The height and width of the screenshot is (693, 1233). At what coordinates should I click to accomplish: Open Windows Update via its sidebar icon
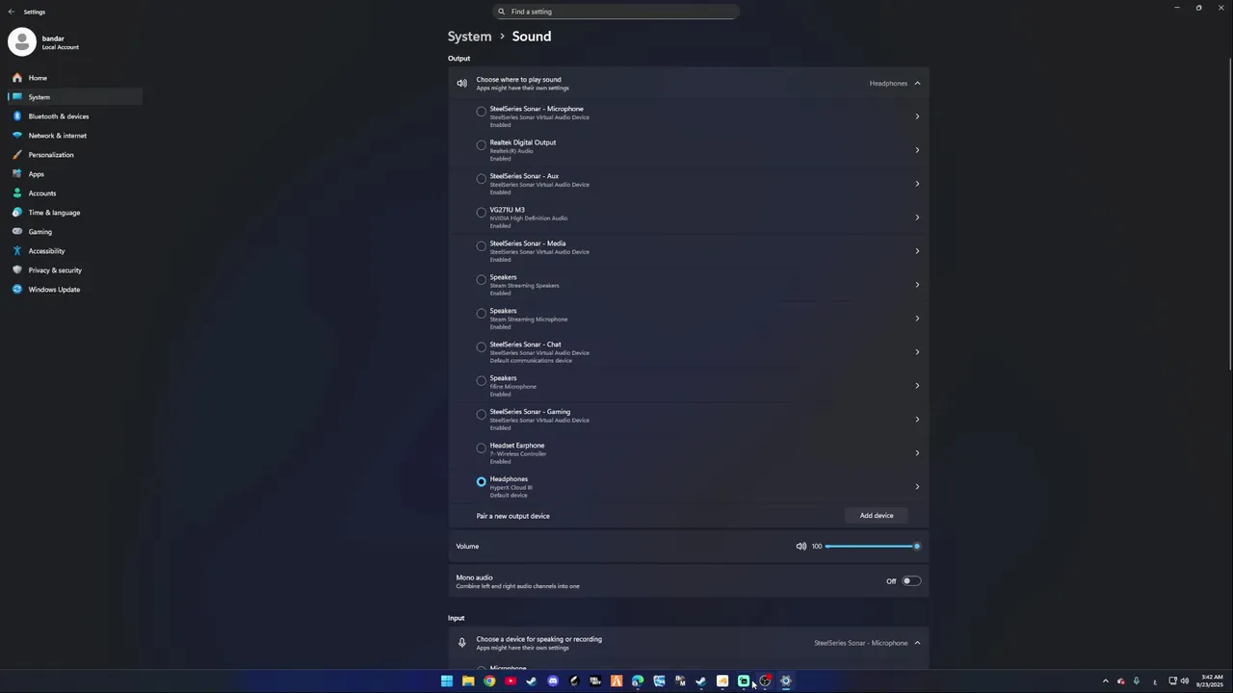(x=16, y=290)
